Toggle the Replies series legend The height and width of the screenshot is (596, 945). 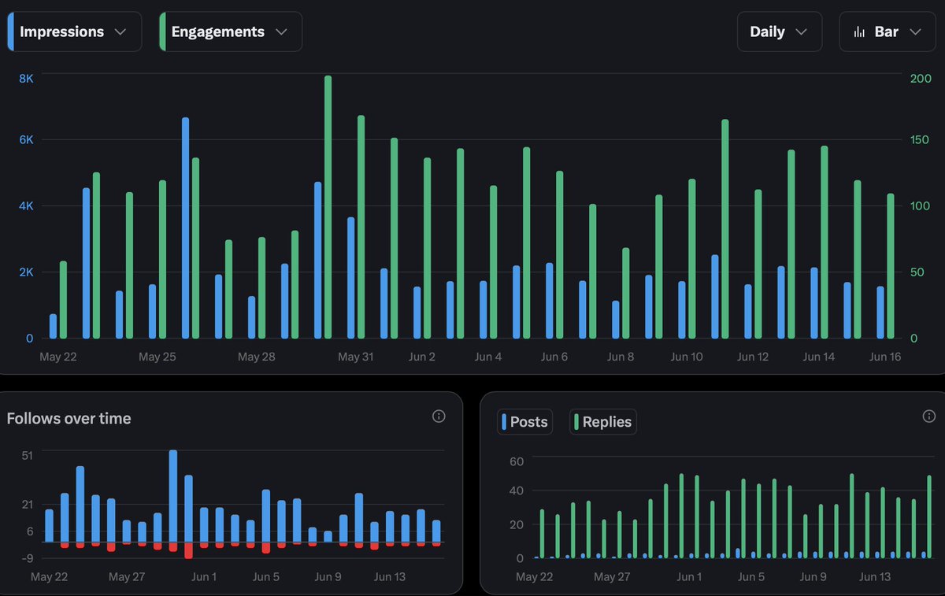[x=603, y=422]
